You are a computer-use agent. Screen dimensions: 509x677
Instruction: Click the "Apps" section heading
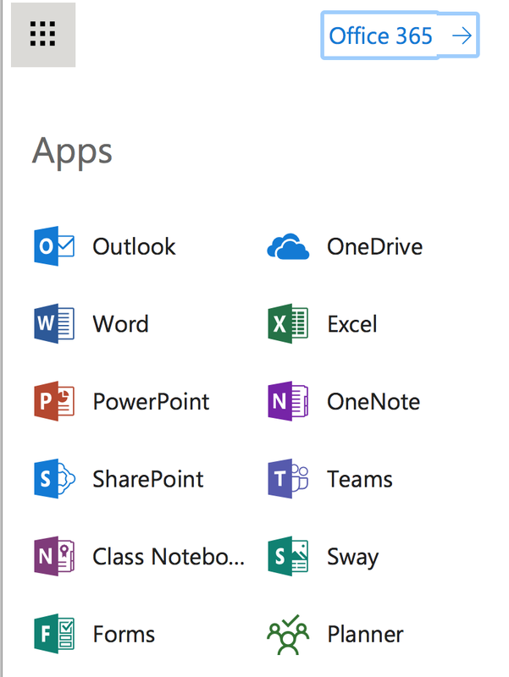point(72,152)
